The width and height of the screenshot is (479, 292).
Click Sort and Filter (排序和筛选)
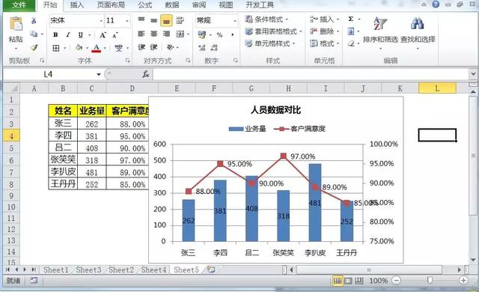tap(380, 33)
